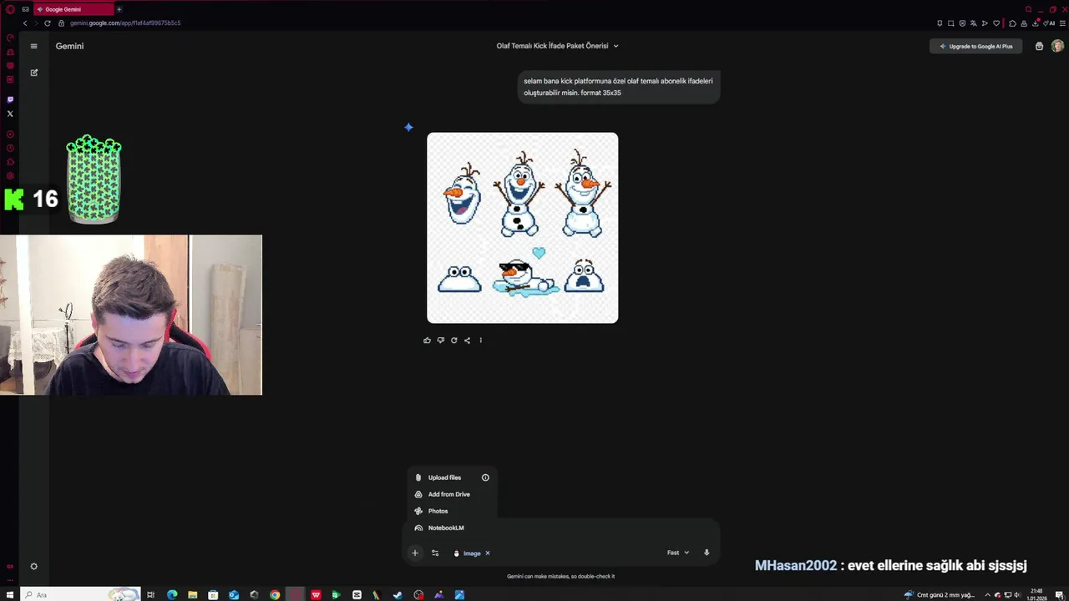
Task: Start a new chat with pencil icon
Action: [33, 73]
